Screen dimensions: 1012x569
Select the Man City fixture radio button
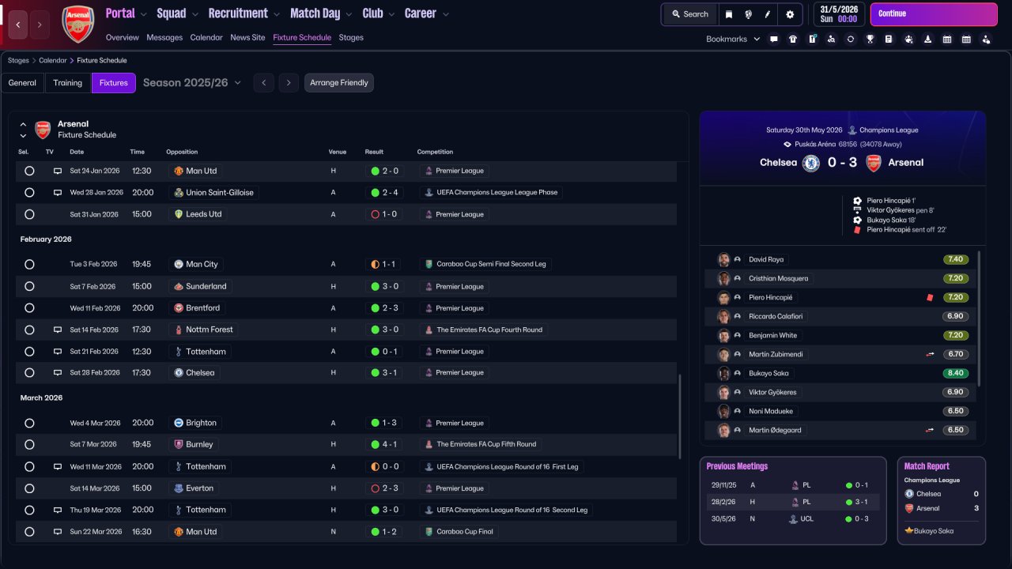click(29, 264)
